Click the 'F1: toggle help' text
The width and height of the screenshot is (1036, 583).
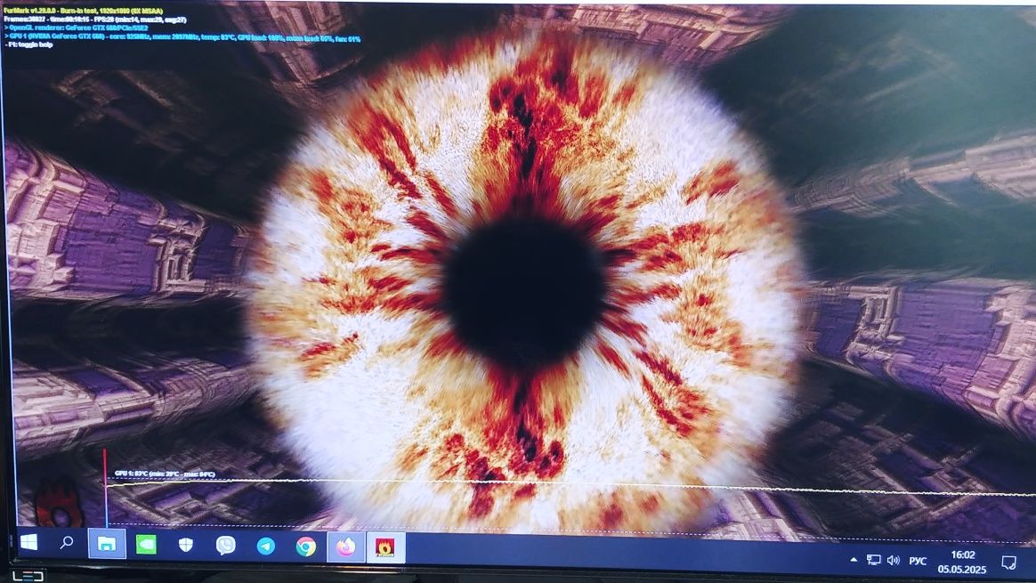click(x=28, y=45)
